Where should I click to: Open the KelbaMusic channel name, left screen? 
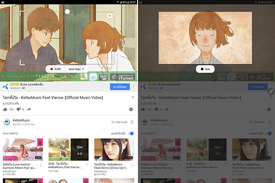tap(21, 120)
